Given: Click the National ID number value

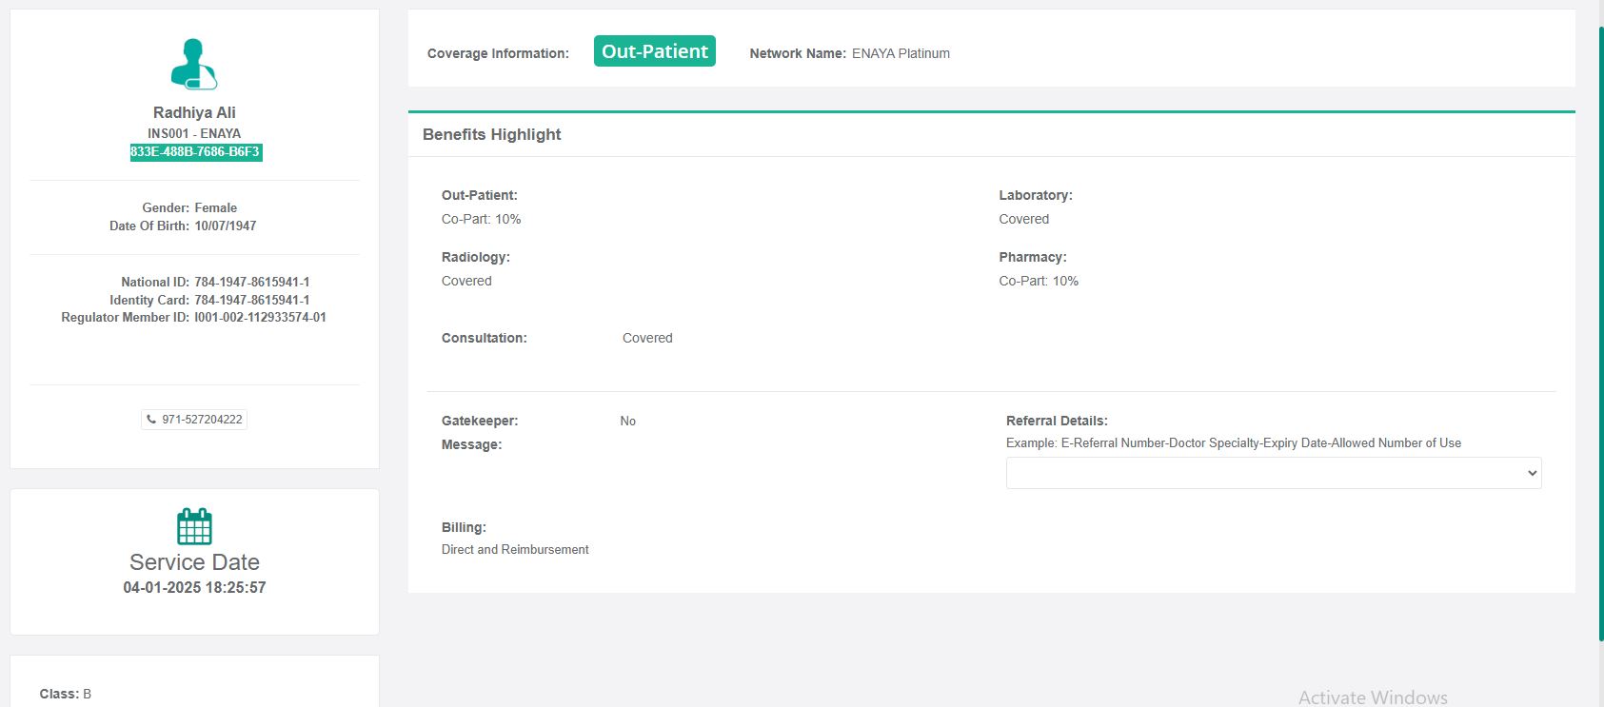Looking at the screenshot, I should coord(252,283).
